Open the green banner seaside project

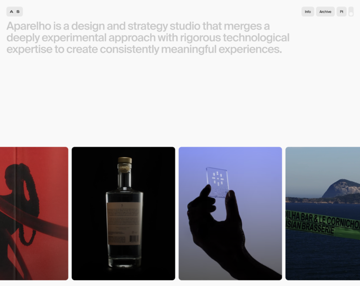[x=323, y=213]
